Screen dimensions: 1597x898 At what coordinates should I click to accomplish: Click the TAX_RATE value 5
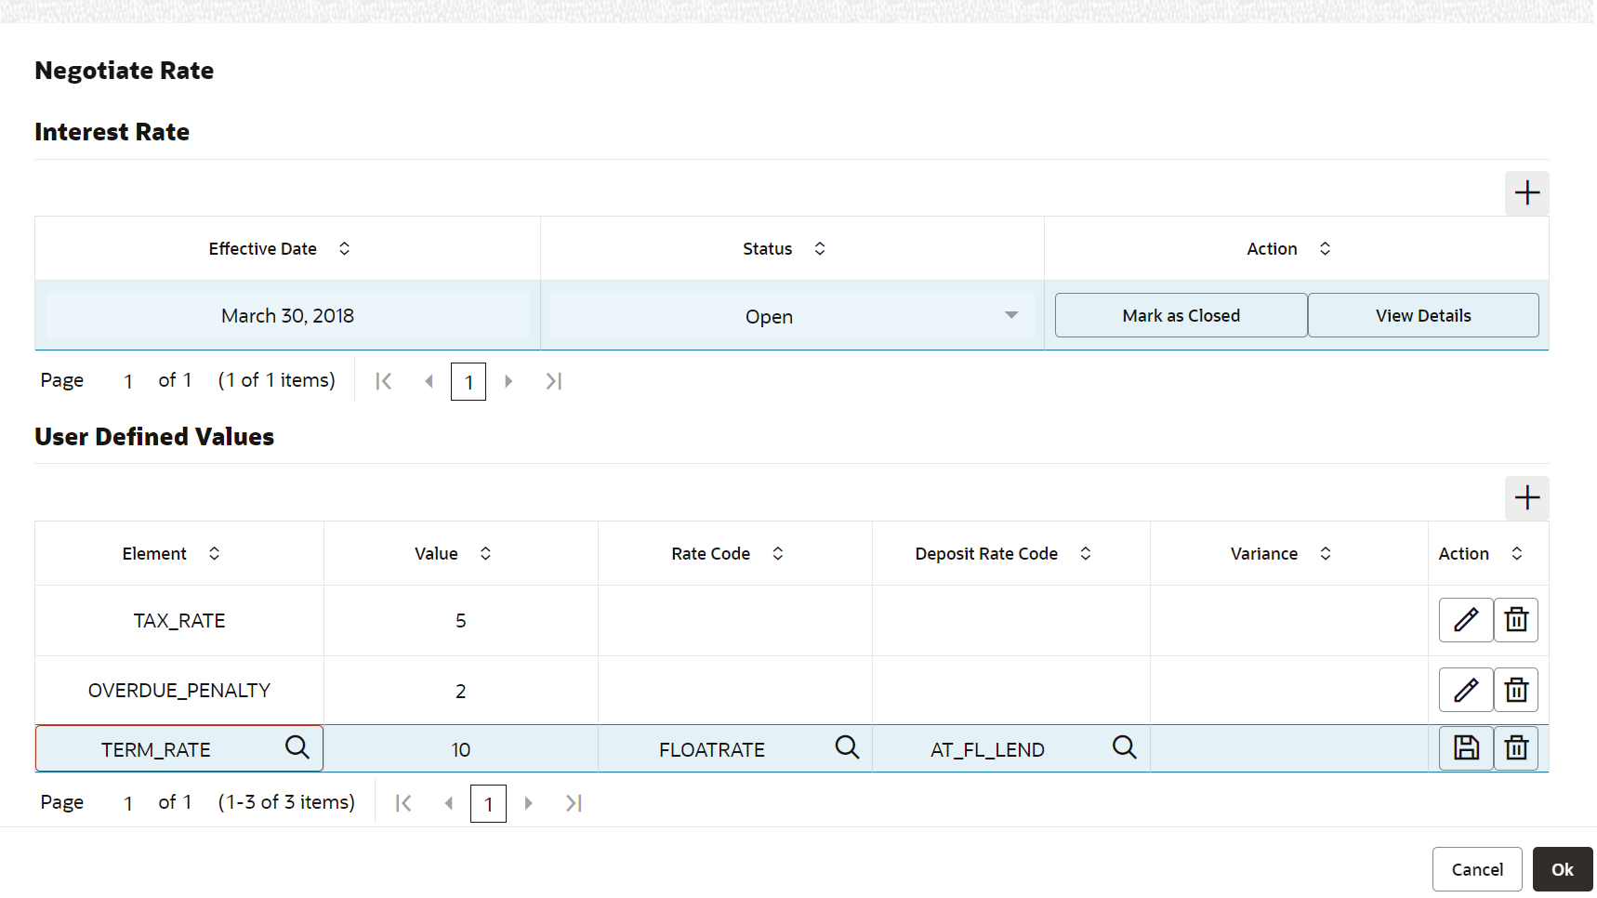(x=461, y=621)
